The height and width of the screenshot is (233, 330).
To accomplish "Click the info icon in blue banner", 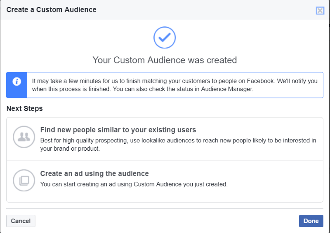I will pos(17,82).
